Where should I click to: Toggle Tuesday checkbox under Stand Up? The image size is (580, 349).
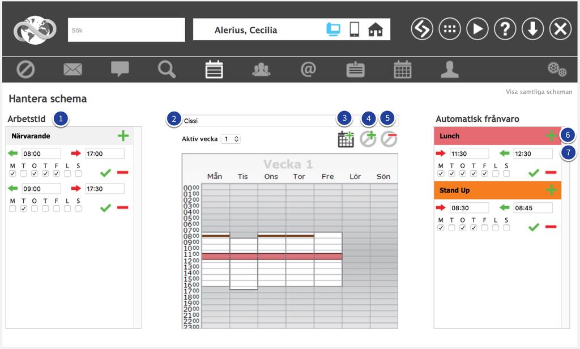point(451,228)
